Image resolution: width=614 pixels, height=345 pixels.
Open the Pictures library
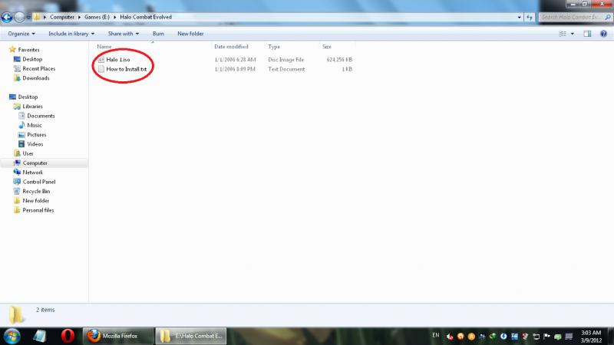[36, 135]
